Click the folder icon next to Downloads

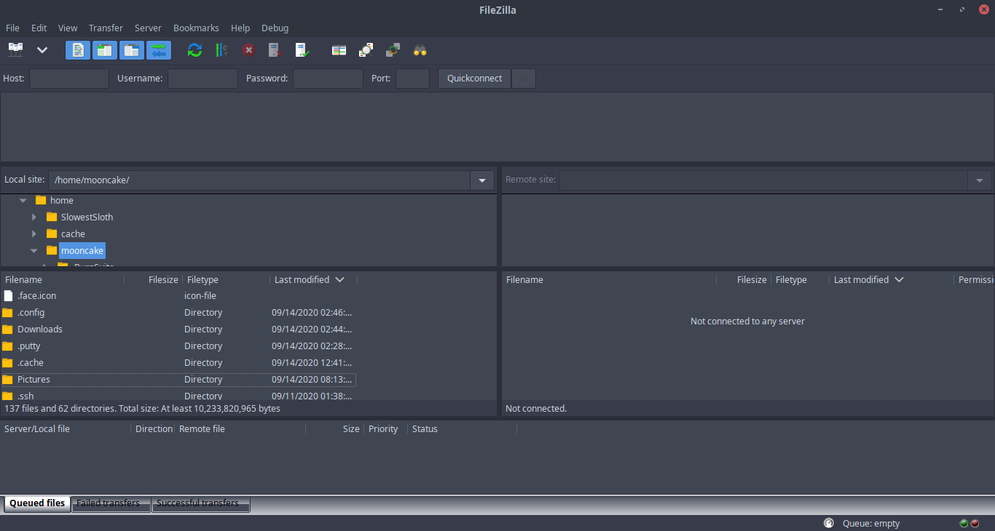tap(8, 330)
